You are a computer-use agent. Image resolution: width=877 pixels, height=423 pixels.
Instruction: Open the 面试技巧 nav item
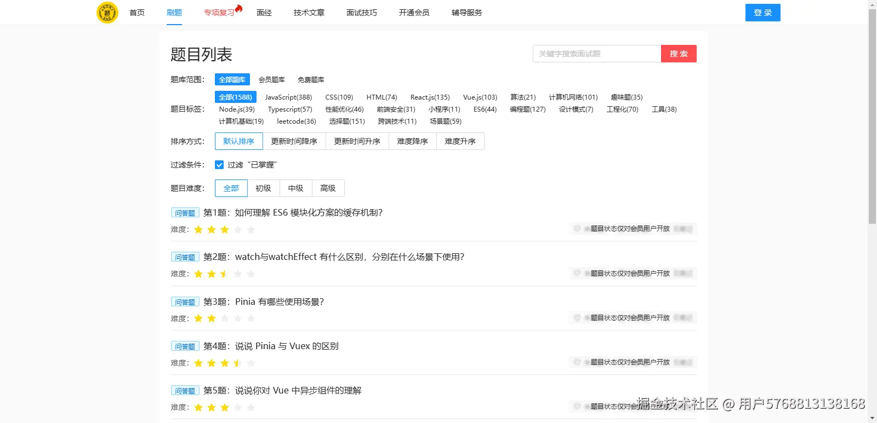(x=362, y=13)
